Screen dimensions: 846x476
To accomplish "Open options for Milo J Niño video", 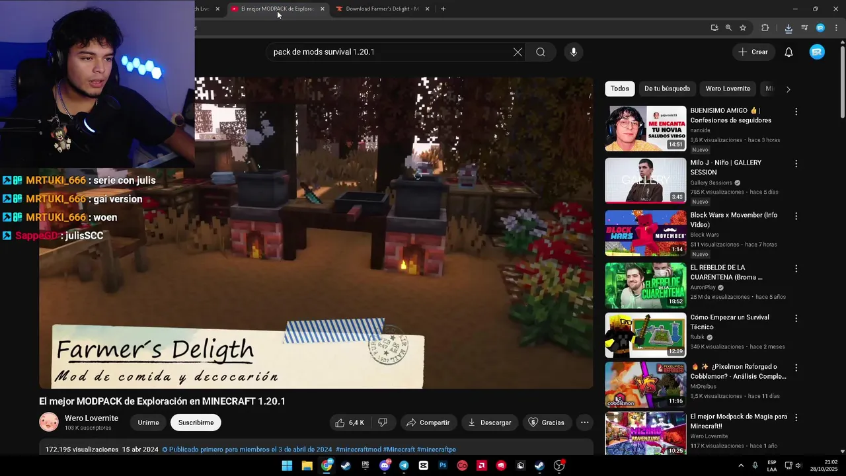I will click(796, 163).
